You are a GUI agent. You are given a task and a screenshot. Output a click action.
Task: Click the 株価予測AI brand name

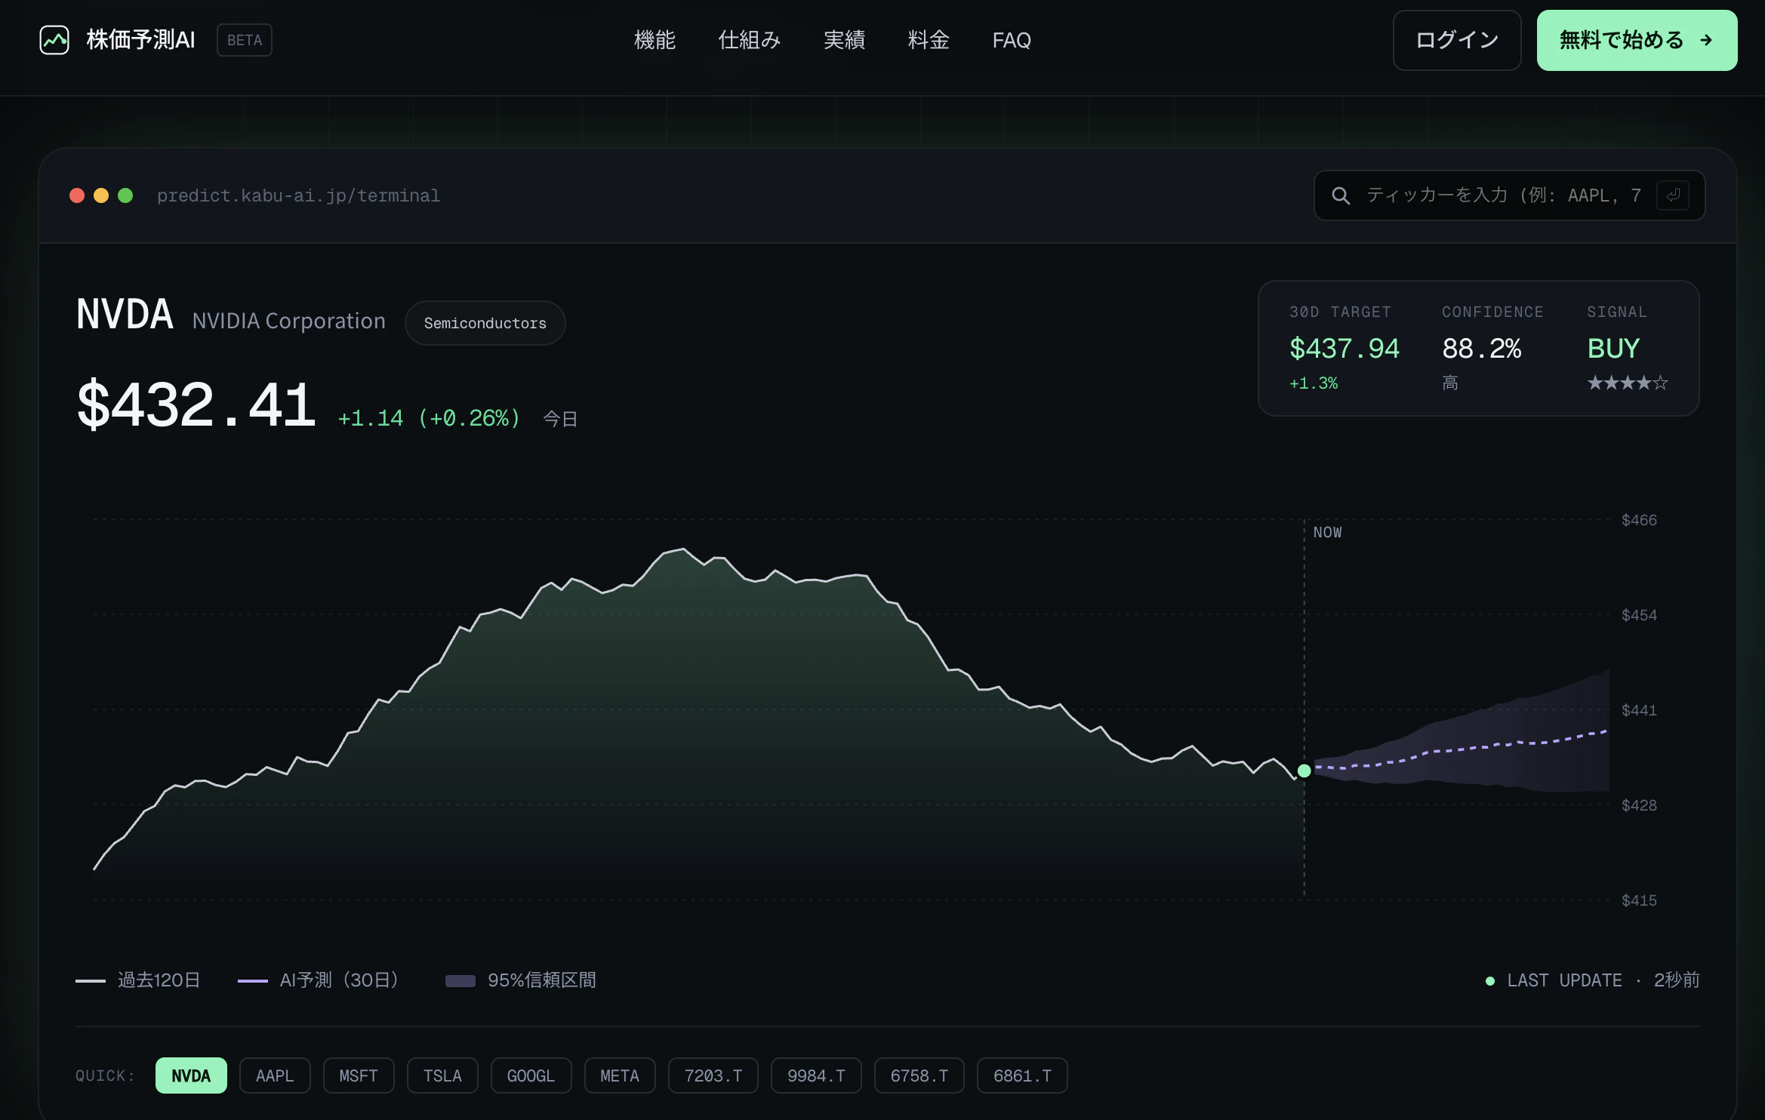pos(140,40)
